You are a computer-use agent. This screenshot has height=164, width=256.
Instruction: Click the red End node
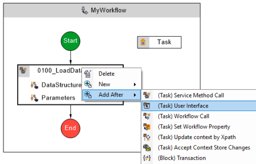pyautogui.click(x=70, y=128)
